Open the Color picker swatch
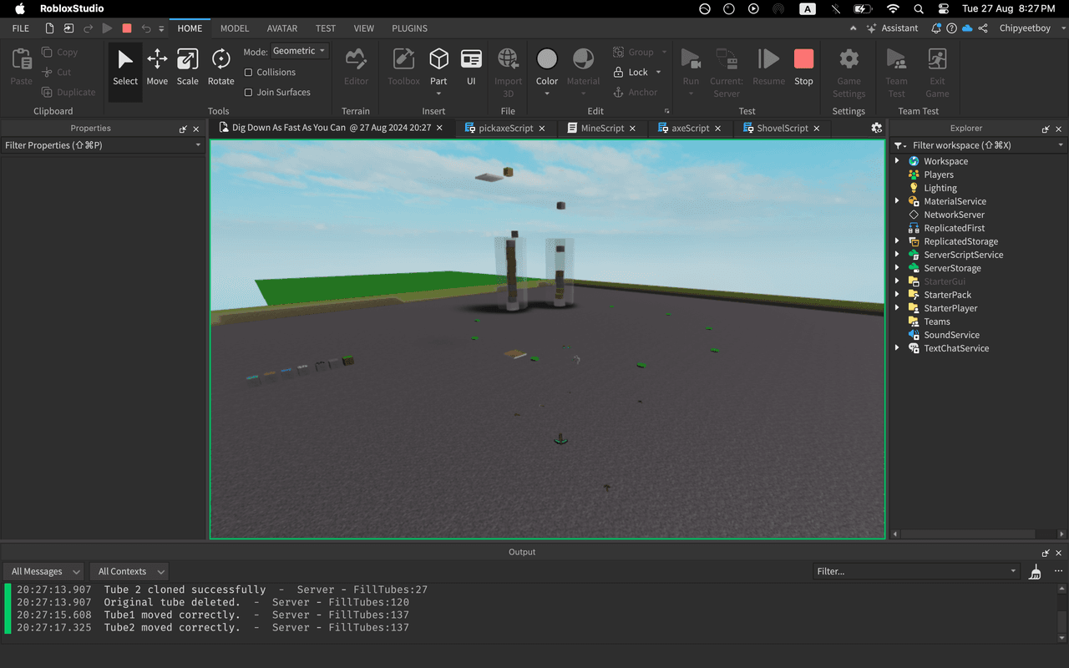 point(547,60)
